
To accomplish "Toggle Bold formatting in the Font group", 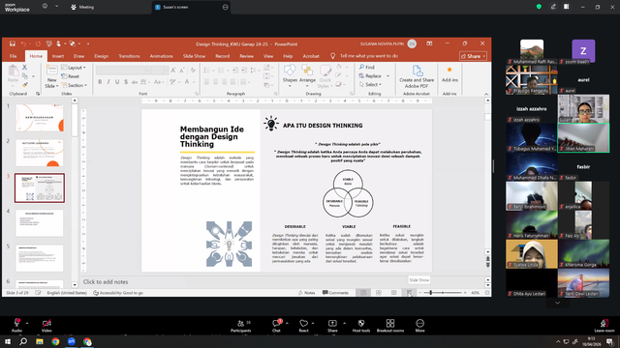I will [100, 81].
